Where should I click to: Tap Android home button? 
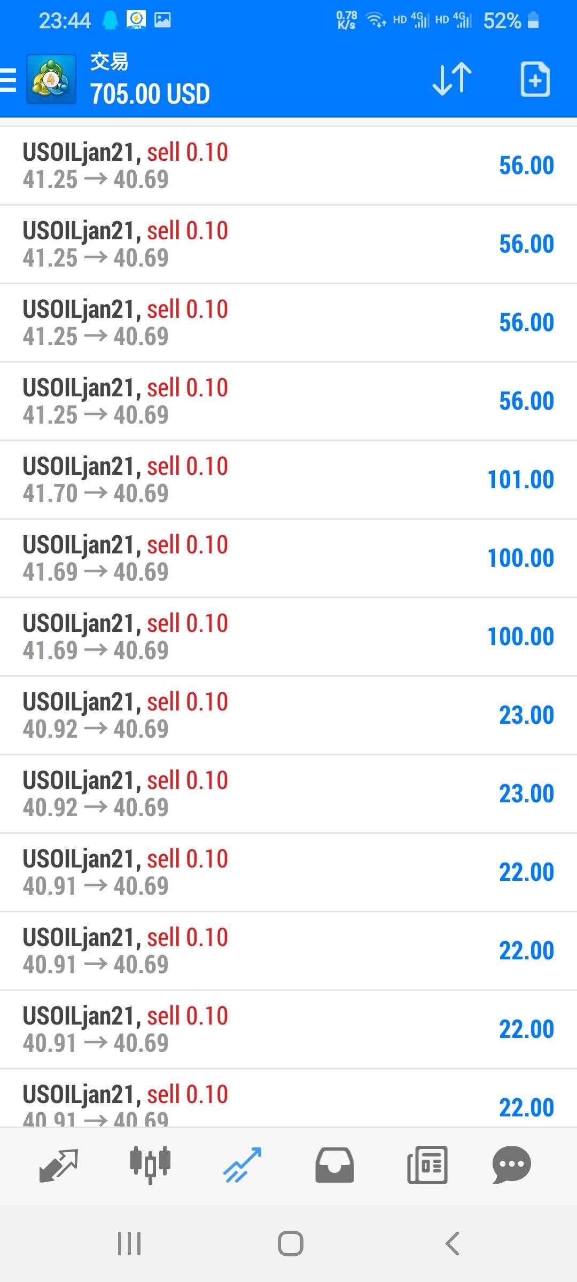[290, 1244]
